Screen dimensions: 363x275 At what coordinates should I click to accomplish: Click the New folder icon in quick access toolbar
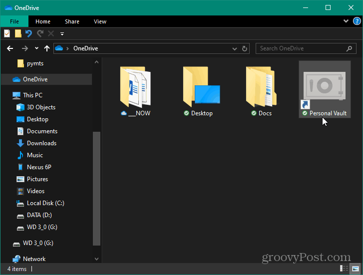coord(18,34)
